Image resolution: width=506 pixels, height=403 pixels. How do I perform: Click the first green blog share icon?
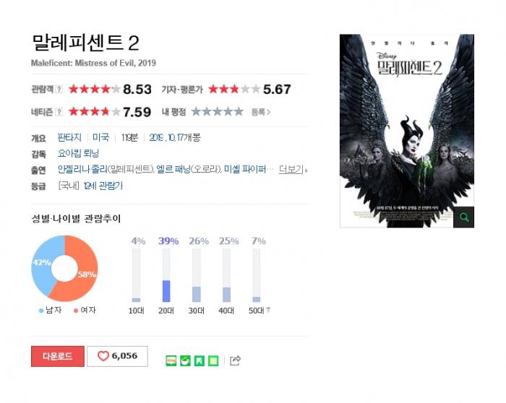coord(171,360)
